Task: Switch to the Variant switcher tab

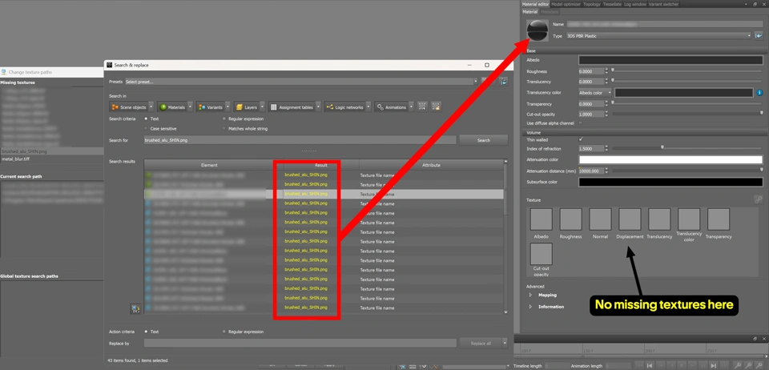Action: (x=663, y=4)
